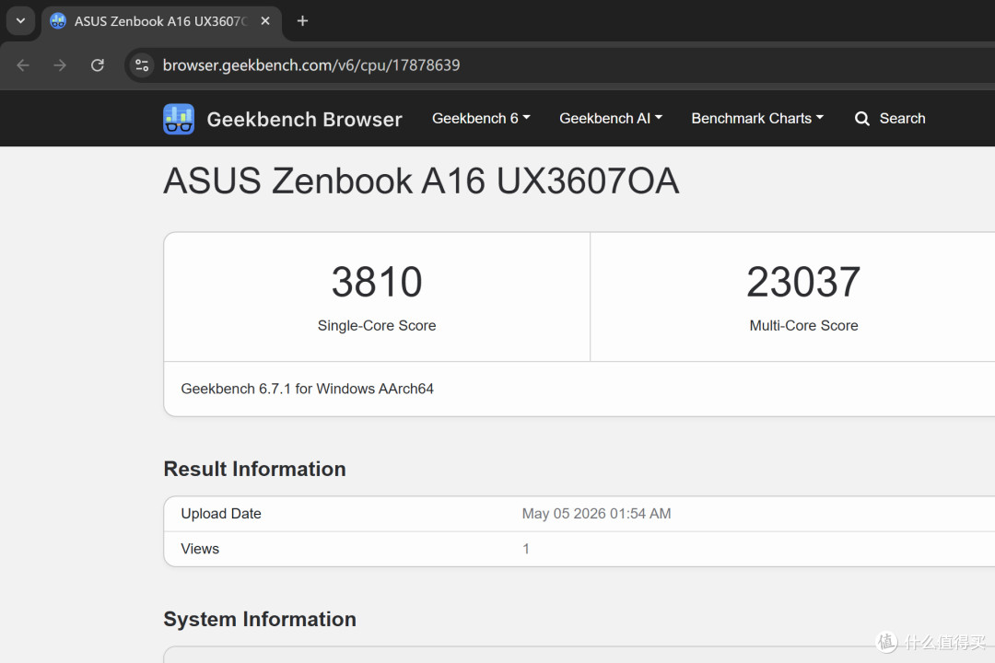The image size is (995, 663).
Task: Click the Upload Date row label
Action: coord(221,514)
